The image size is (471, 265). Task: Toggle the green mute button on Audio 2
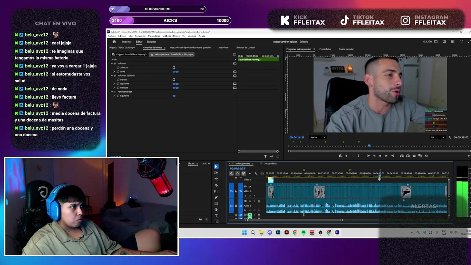(x=250, y=215)
